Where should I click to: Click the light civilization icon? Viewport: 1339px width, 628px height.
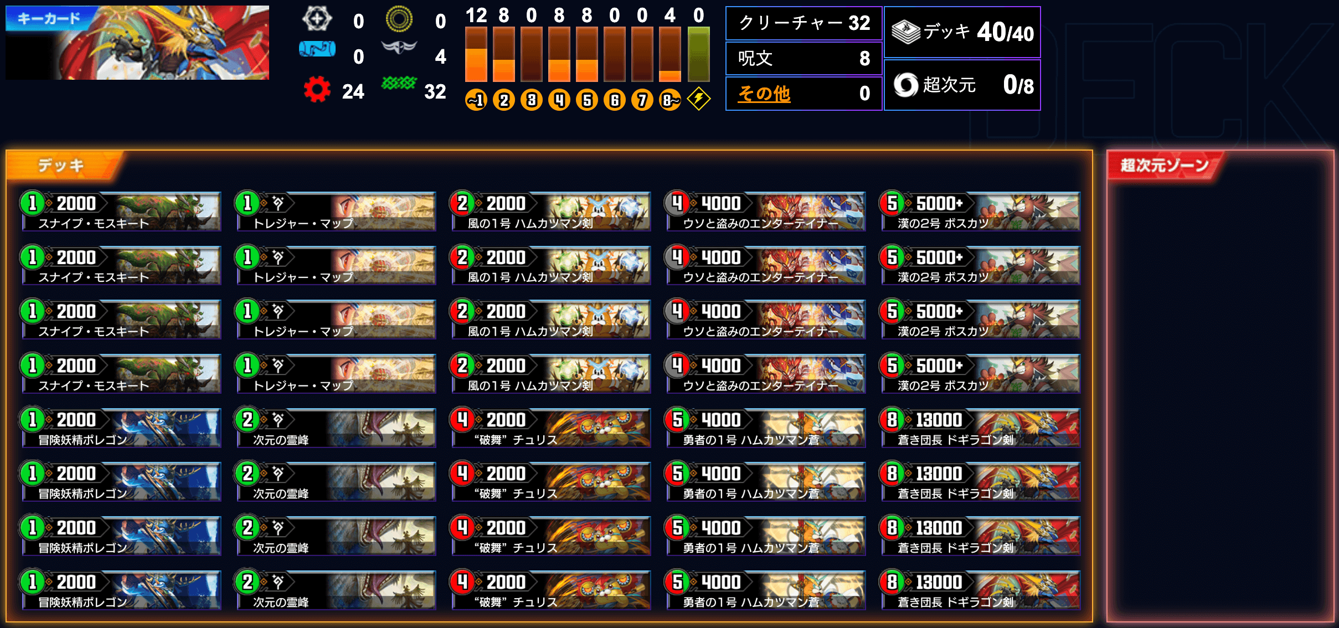317,19
